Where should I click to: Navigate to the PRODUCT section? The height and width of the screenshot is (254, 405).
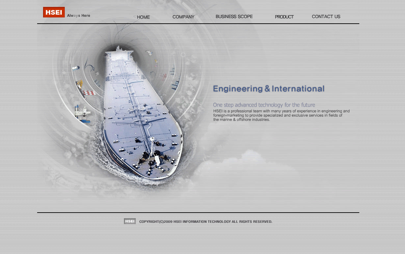click(284, 17)
